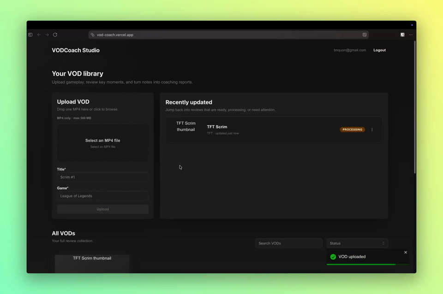Screen dimensions: 443x294
Task: Select an MP4 file drop zone
Action: click(102, 143)
